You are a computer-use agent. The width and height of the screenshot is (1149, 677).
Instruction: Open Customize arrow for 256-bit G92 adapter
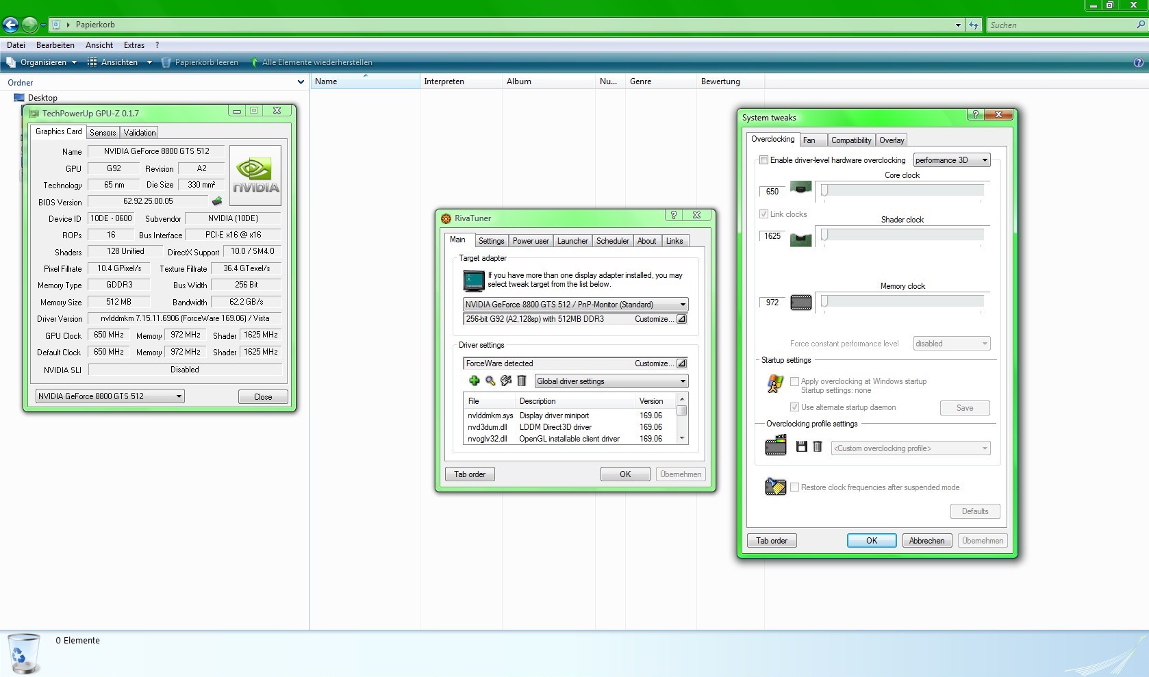(x=681, y=319)
